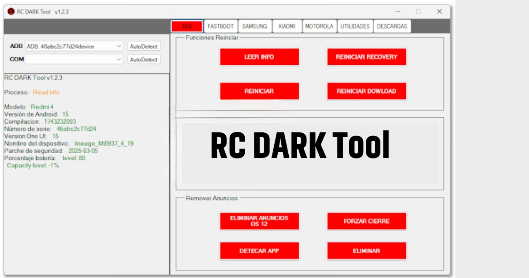Viewport: 529px width, 278px height.
Task: Click the FORZAR CIERRE button
Action: tap(366, 221)
